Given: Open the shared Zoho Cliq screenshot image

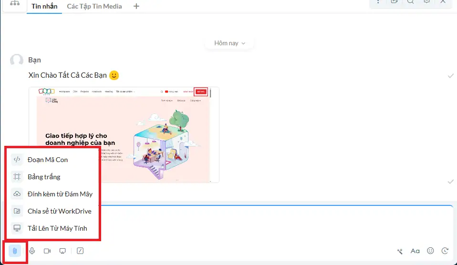Looking at the screenshot, I should (124, 135).
